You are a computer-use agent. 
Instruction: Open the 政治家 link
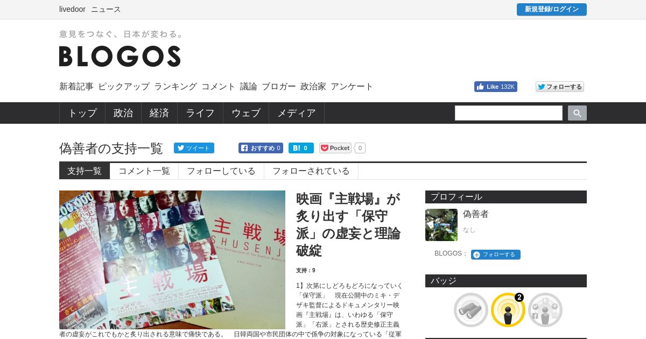tap(313, 87)
